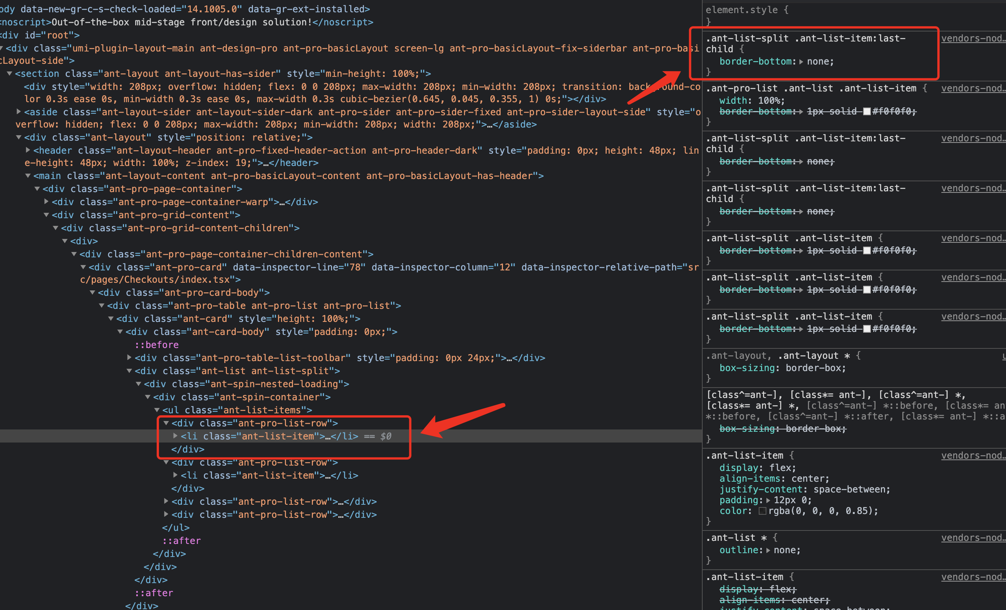The width and height of the screenshot is (1006, 610).
Task: Expand the <header> ant-layout-header node
Action: (28, 150)
